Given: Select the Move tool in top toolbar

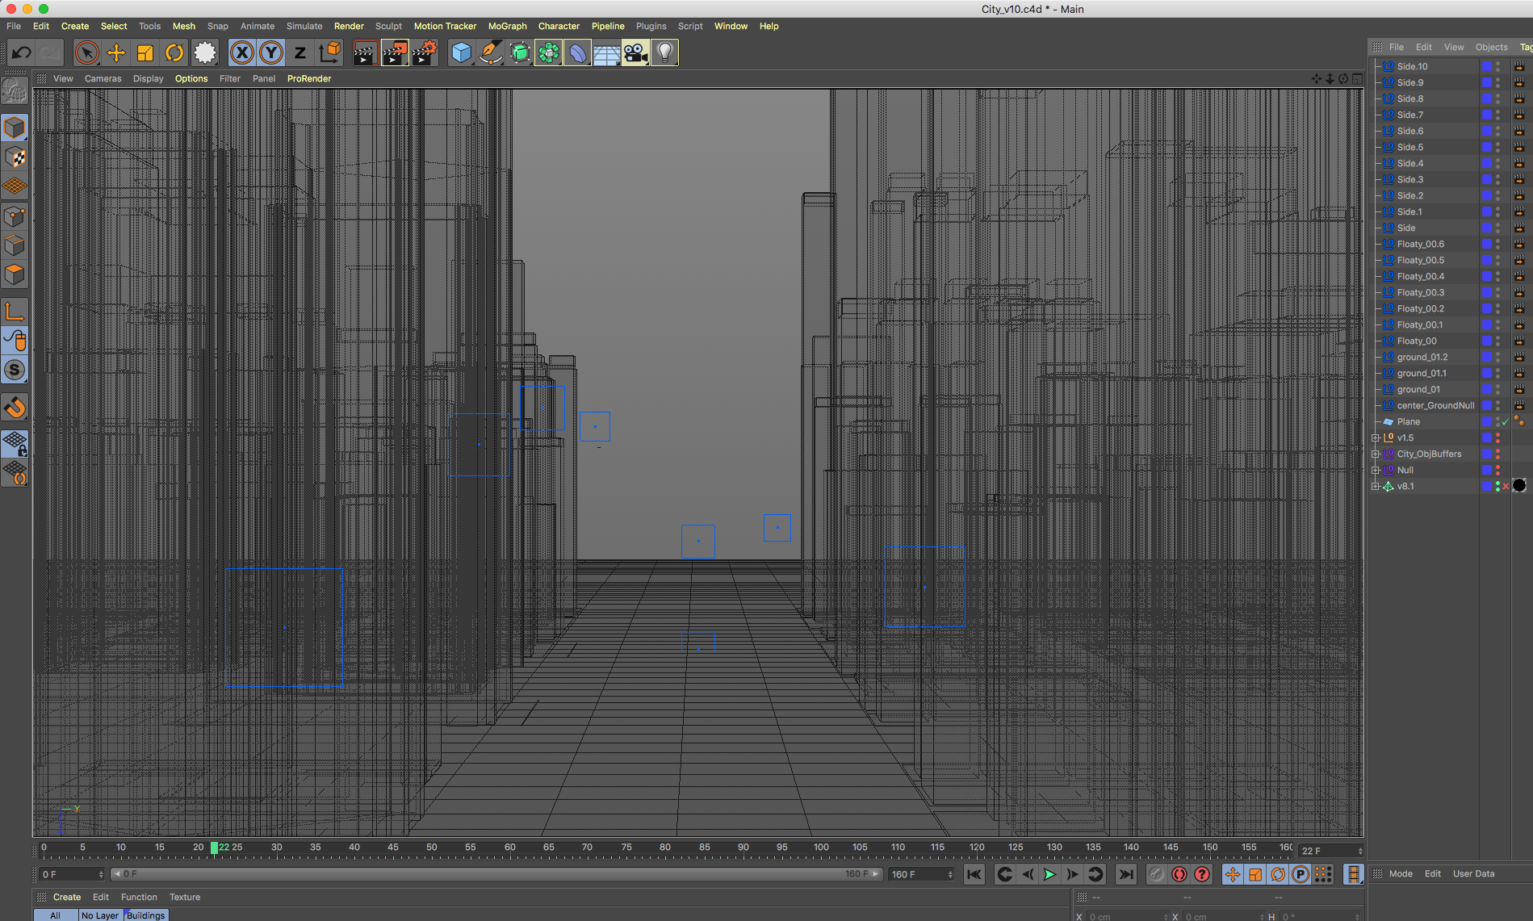Looking at the screenshot, I should pyautogui.click(x=115, y=53).
